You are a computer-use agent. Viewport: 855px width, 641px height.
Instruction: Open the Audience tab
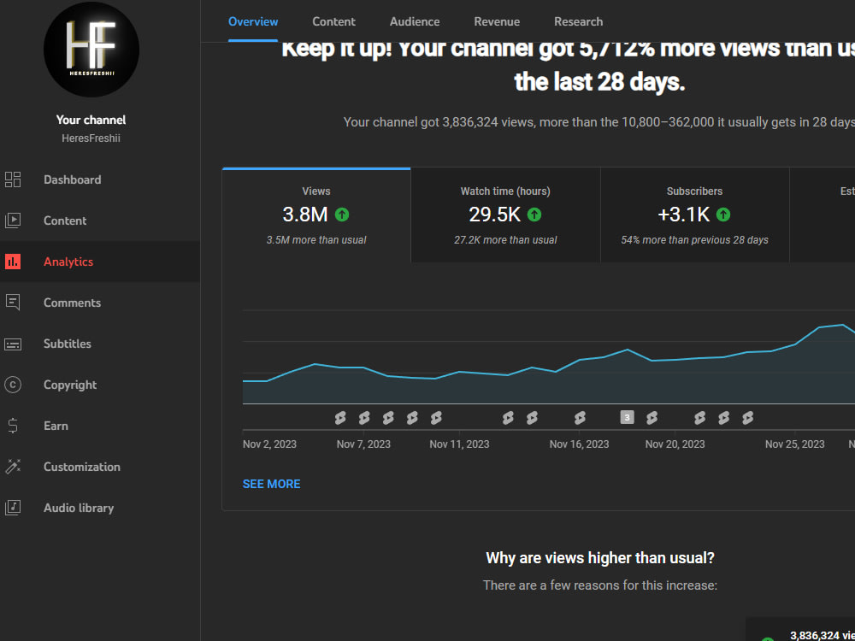(415, 22)
